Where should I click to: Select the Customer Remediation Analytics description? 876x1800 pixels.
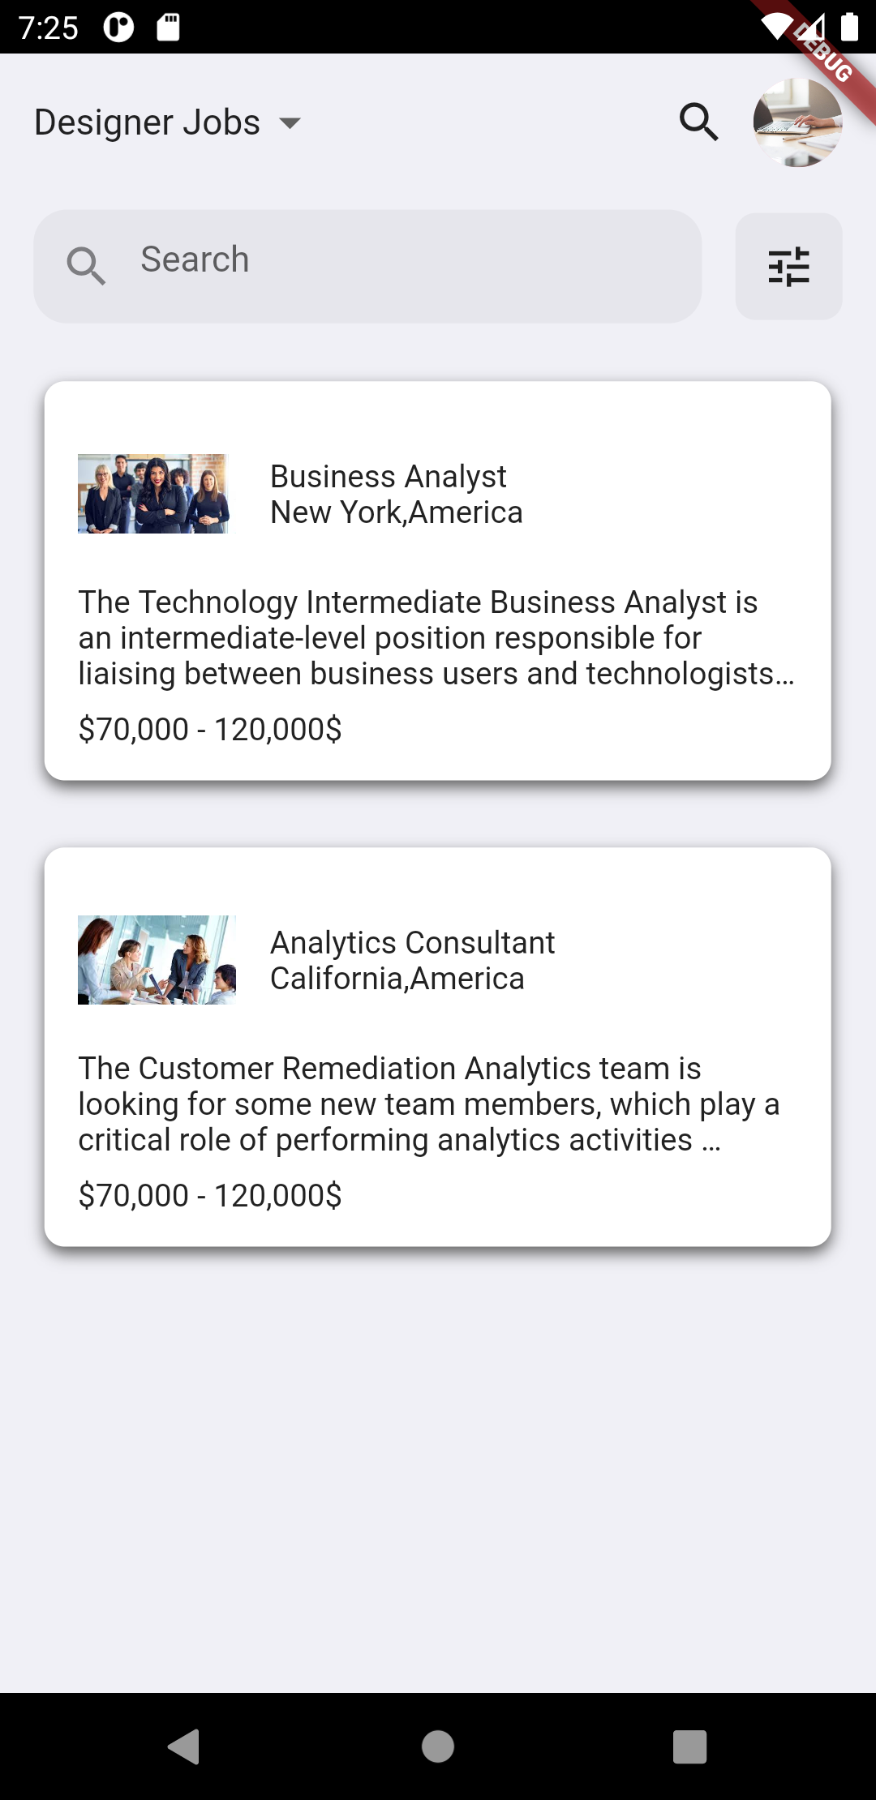tap(429, 1104)
